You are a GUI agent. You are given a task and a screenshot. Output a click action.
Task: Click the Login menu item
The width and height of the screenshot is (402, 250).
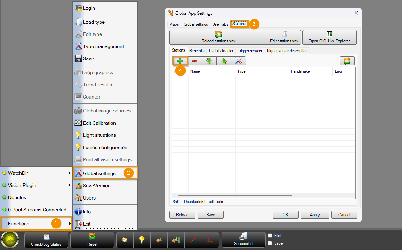(105, 8)
